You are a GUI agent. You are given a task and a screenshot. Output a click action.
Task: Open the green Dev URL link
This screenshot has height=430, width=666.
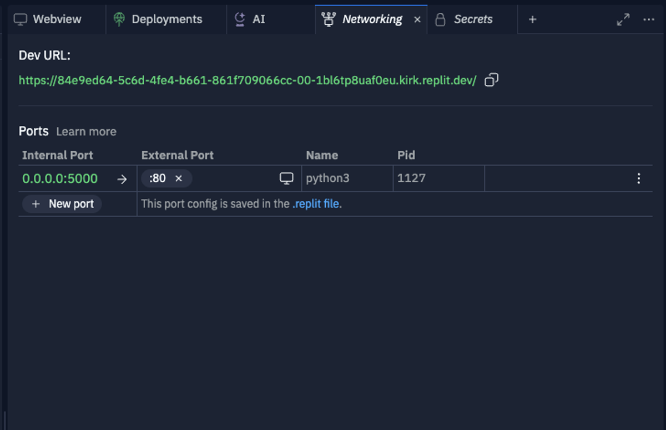247,80
